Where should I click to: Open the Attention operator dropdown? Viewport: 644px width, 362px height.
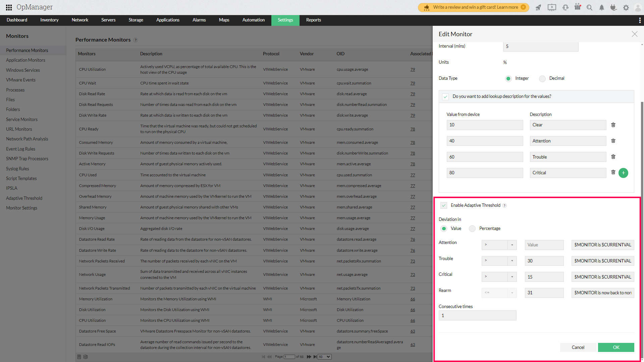coord(499,245)
